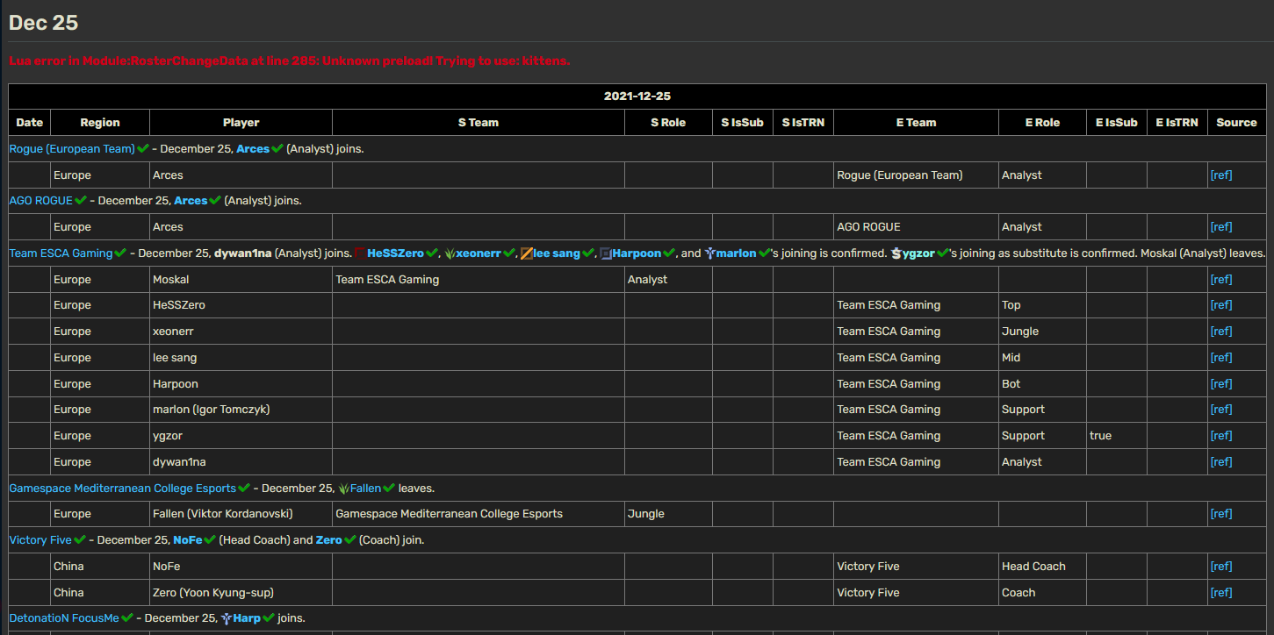
Task: Click the Region column header
Action: (100, 123)
